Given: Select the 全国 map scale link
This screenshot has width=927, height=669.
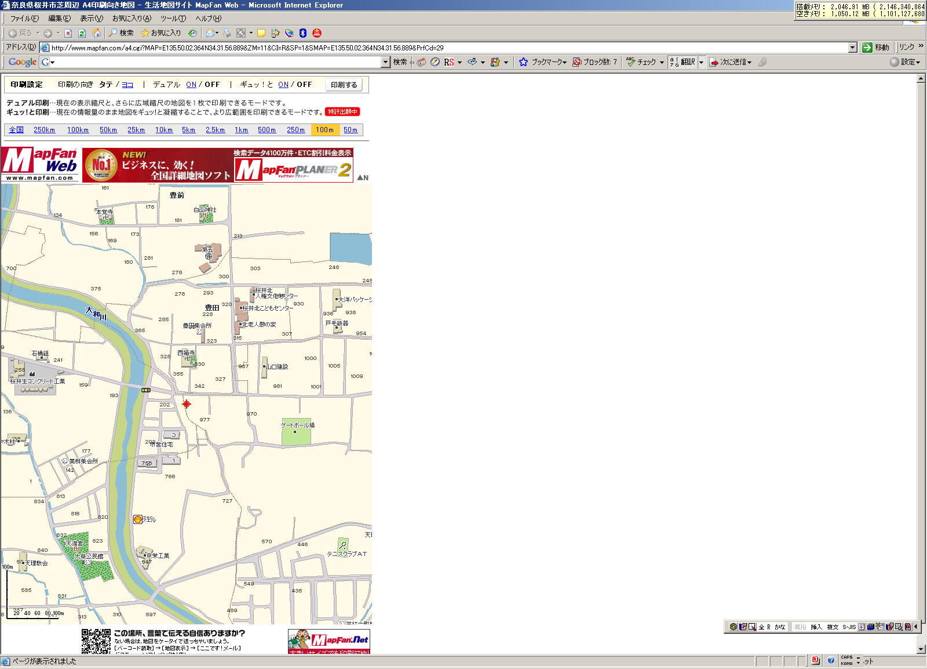Looking at the screenshot, I should [x=16, y=130].
